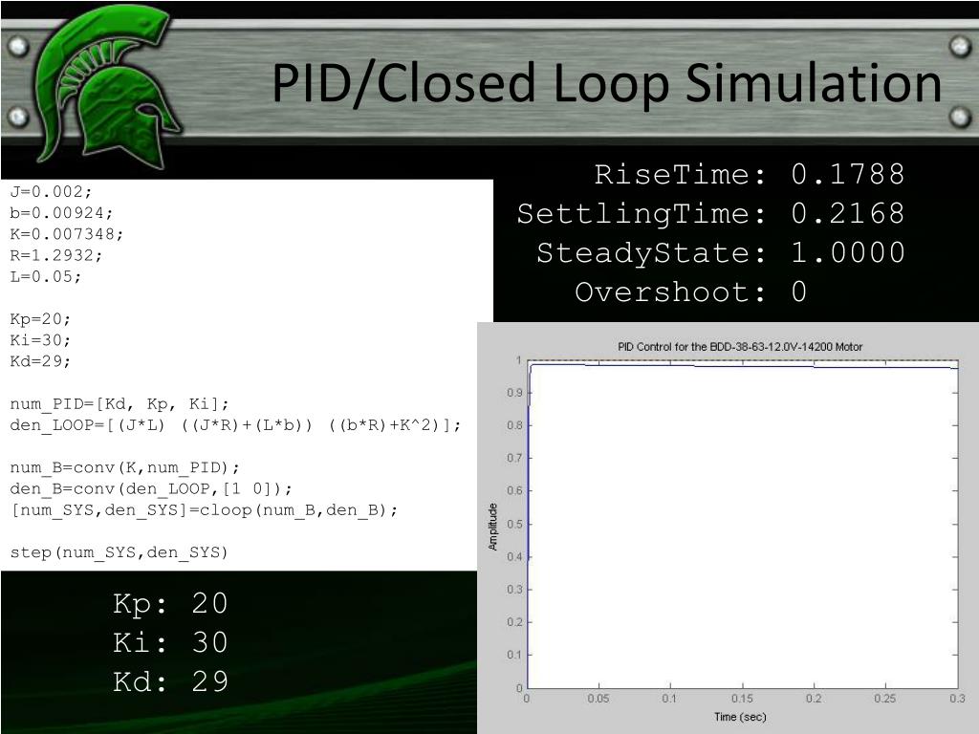Image resolution: width=979 pixels, height=734 pixels.
Task: Click the large "Kp: 20" summary text
Action: [x=170, y=604]
